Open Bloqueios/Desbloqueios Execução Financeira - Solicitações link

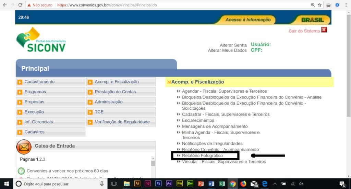pyautogui.click(x=244, y=106)
